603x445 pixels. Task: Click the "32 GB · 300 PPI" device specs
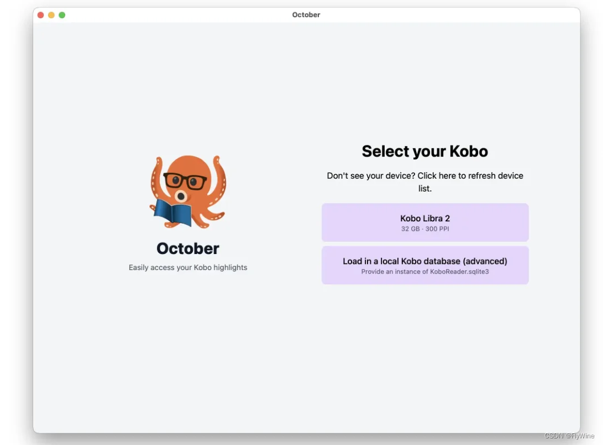click(x=425, y=229)
